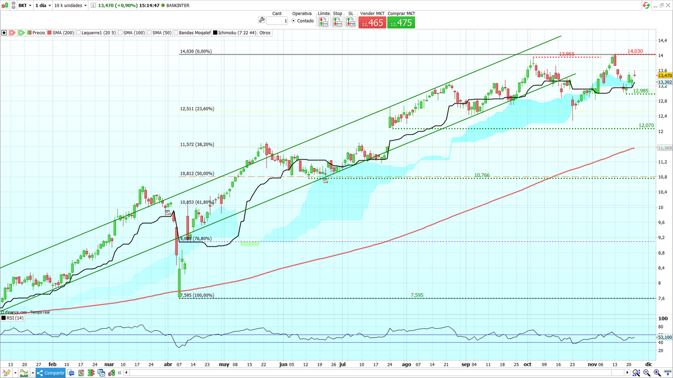The width and height of the screenshot is (673, 378).
Task: Click the 10,812 (50,00%) Fibonacci label
Action: pos(197,174)
